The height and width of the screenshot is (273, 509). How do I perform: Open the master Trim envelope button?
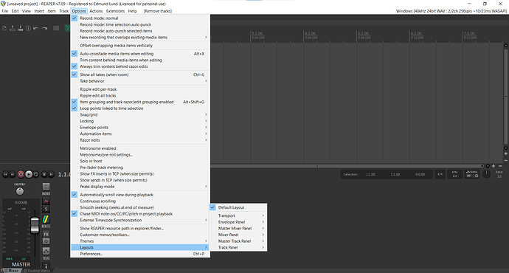tap(46, 251)
